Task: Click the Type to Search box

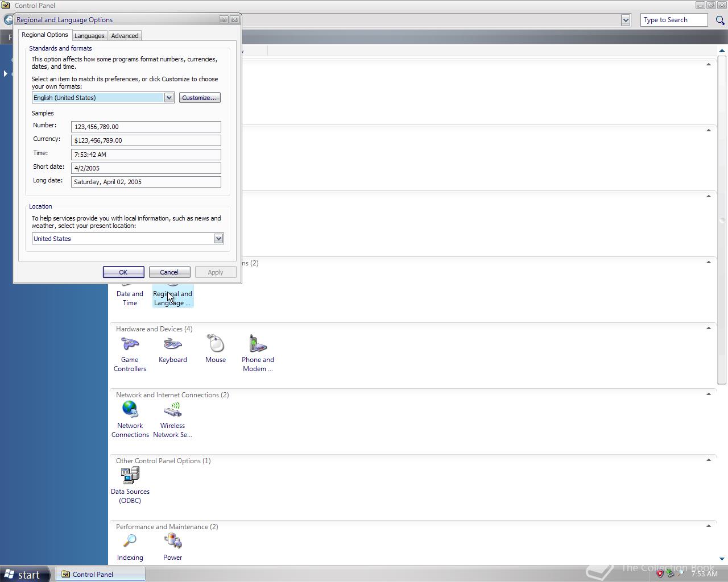Action: coord(675,20)
